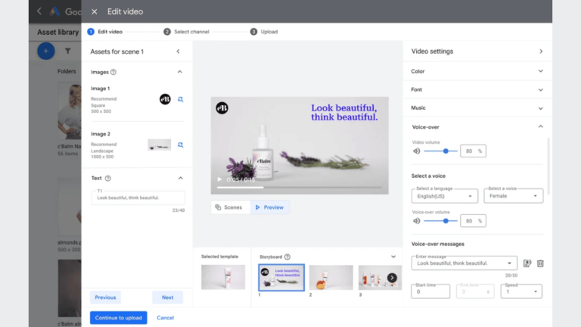Open help icon next to Storyboard

(x=287, y=257)
